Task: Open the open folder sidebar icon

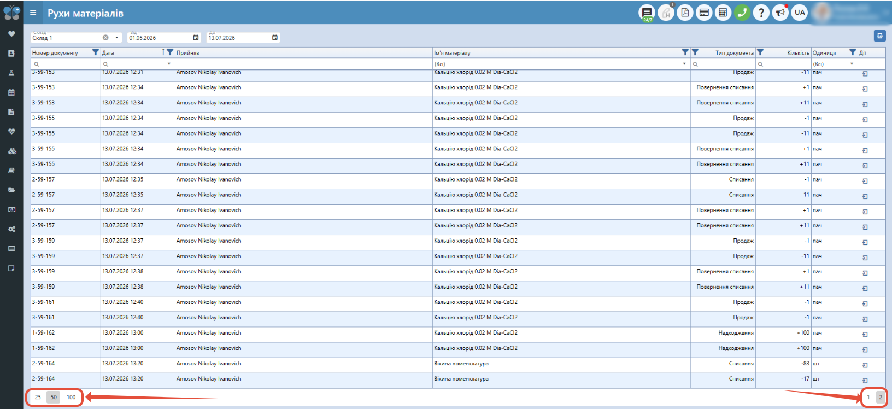Action: click(11, 190)
